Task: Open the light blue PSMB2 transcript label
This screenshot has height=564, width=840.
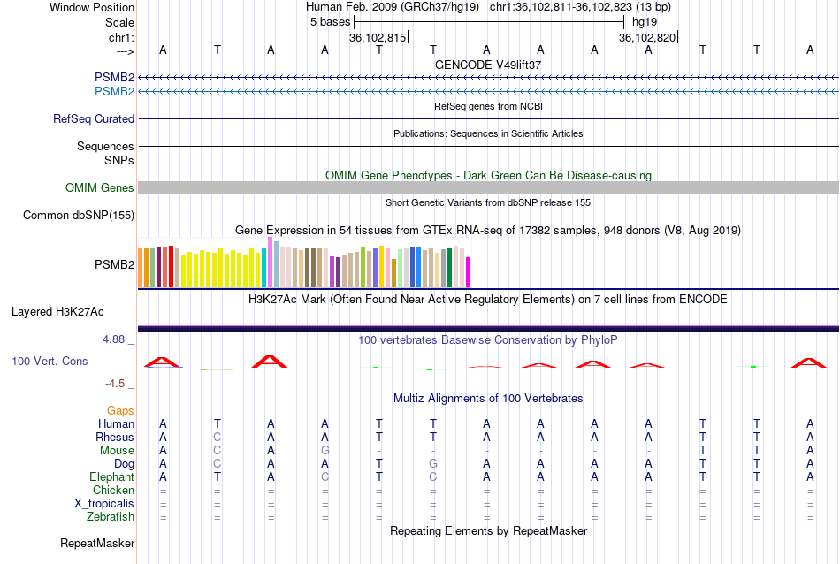Action: pyautogui.click(x=114, y=91)
